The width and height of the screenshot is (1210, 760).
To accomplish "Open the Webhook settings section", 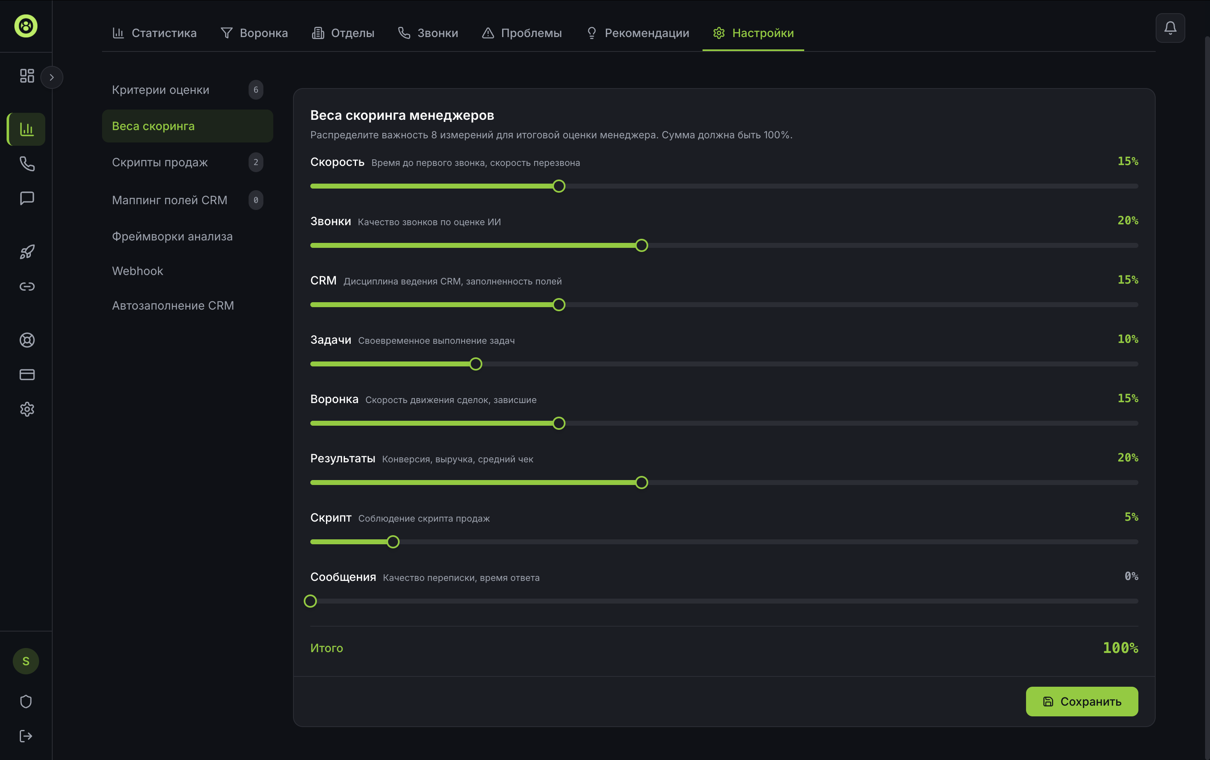I will click(x=138, y=271).
